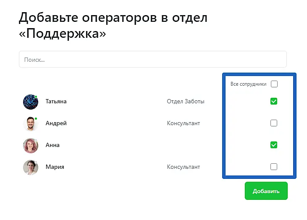Choose the Мария name entry
Viewport: 307px width, 220px height.
point(55,167)
